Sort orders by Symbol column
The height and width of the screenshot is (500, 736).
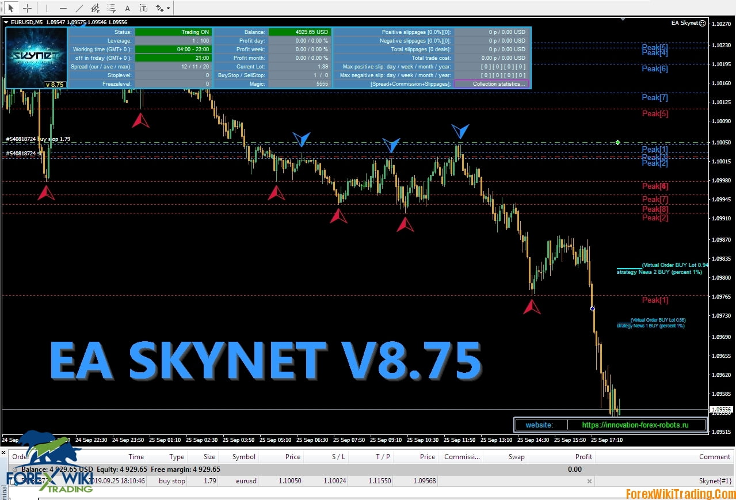[x=243, y=457]
